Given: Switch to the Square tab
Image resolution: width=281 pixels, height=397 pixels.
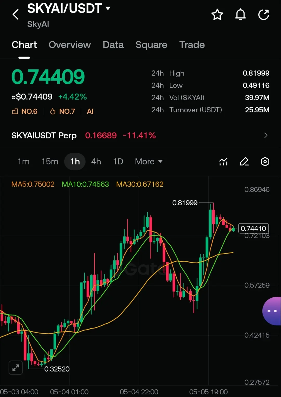Looking at the screenshot, I should 151,45.
